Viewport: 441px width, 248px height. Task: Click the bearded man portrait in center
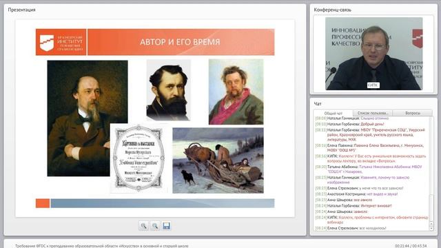(168, 90)
